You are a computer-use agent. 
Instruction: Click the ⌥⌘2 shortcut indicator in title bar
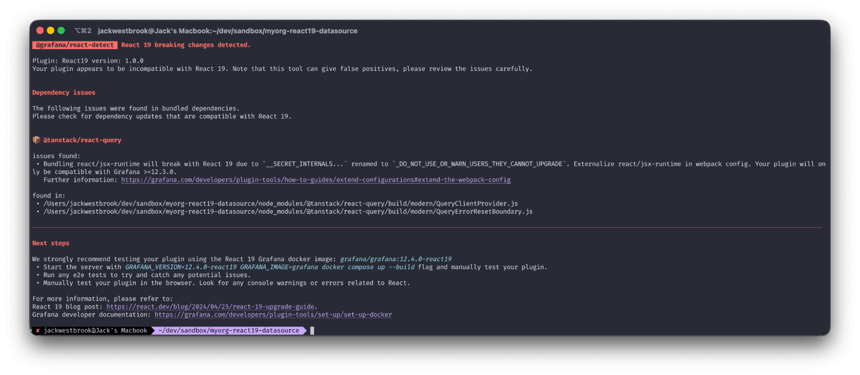(83, 30)
